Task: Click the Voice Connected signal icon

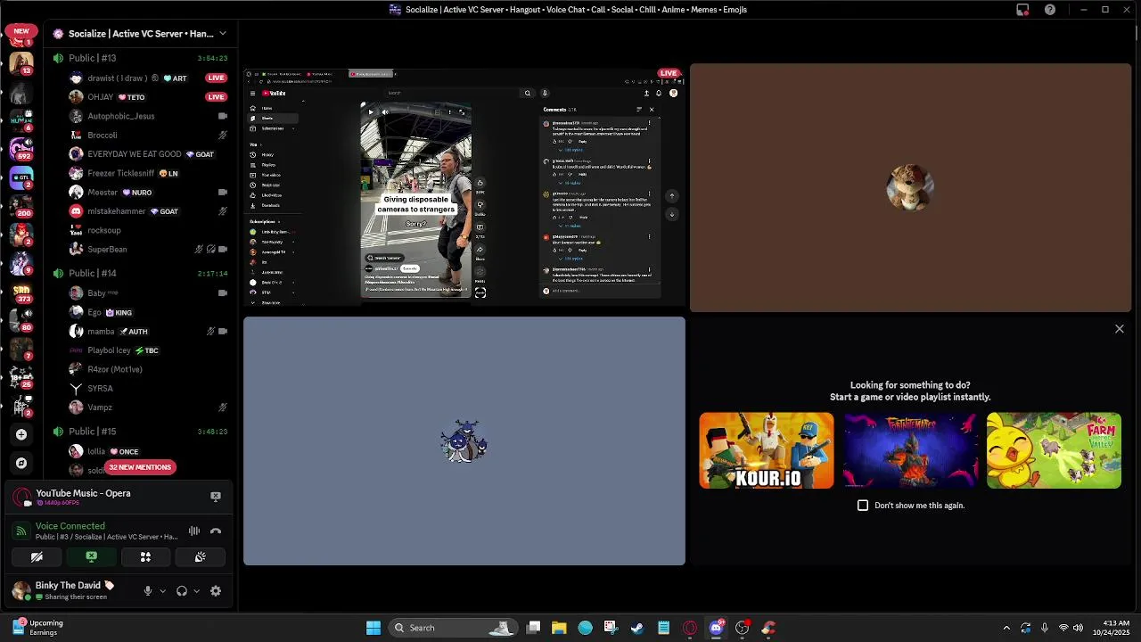Action: point(21,531)
